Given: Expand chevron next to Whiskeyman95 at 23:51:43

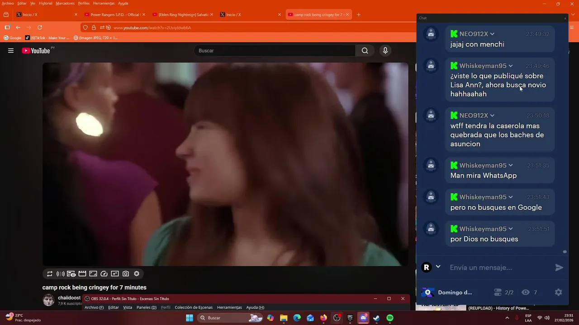Looking at the screenshot, I should pos(510,197).
